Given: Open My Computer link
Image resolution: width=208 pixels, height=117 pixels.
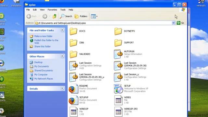Looking at the screenshot, I should (41, 74).
